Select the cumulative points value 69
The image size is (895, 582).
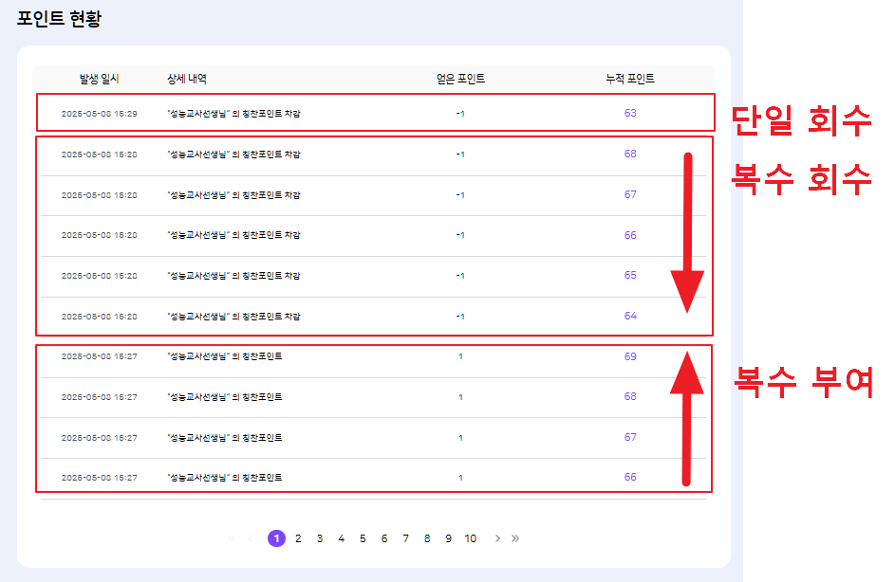point(630,356)
